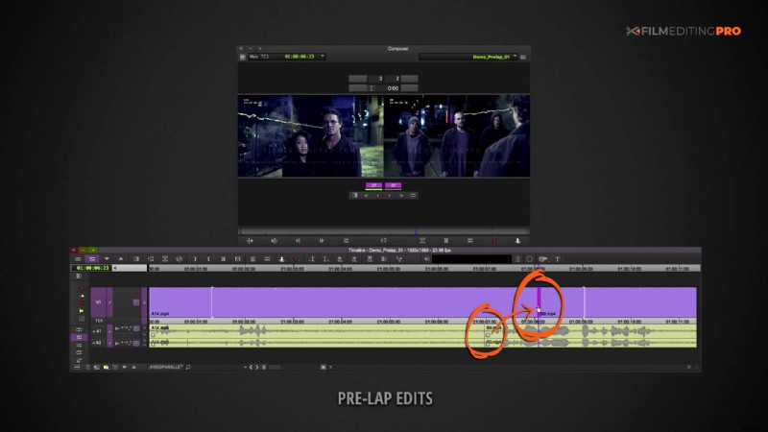Click the blue position indicator in Timeline ruler
The width and height of the screenshot is (768, 432).
539,268
